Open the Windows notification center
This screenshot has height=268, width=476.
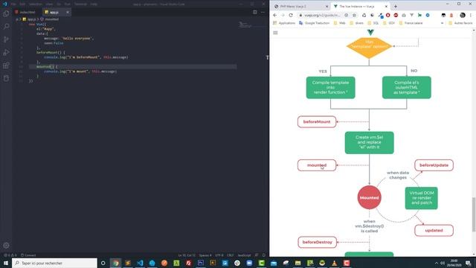point(469,263)
